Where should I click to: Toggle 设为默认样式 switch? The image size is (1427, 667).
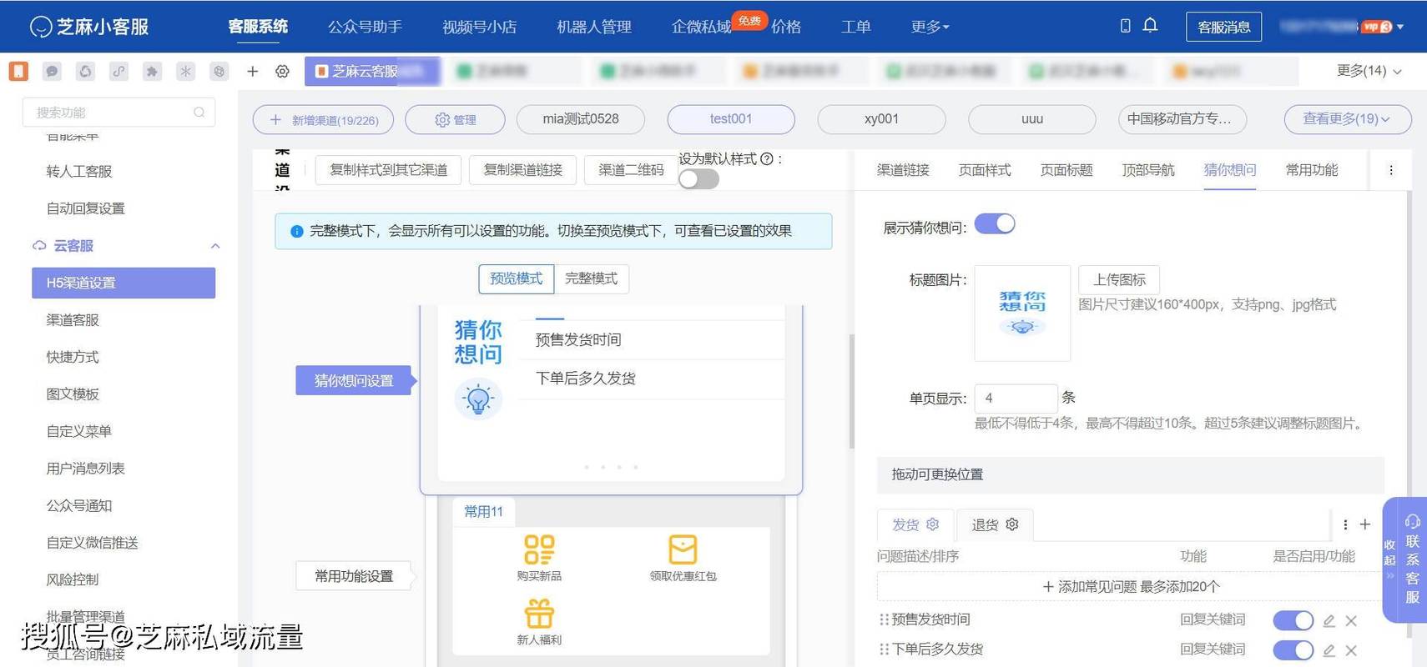[x=698, y=179]
